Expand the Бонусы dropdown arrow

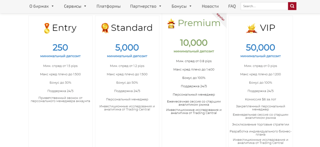tap(191, 6)
